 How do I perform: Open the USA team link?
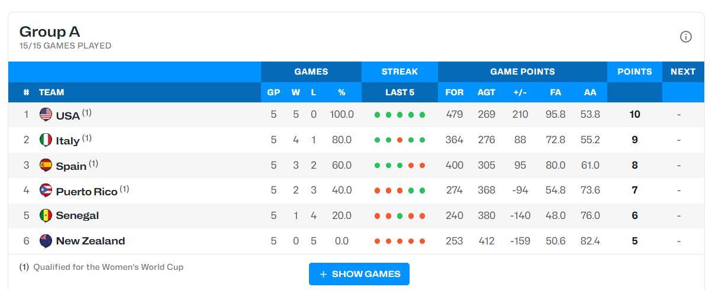[67, 115]
